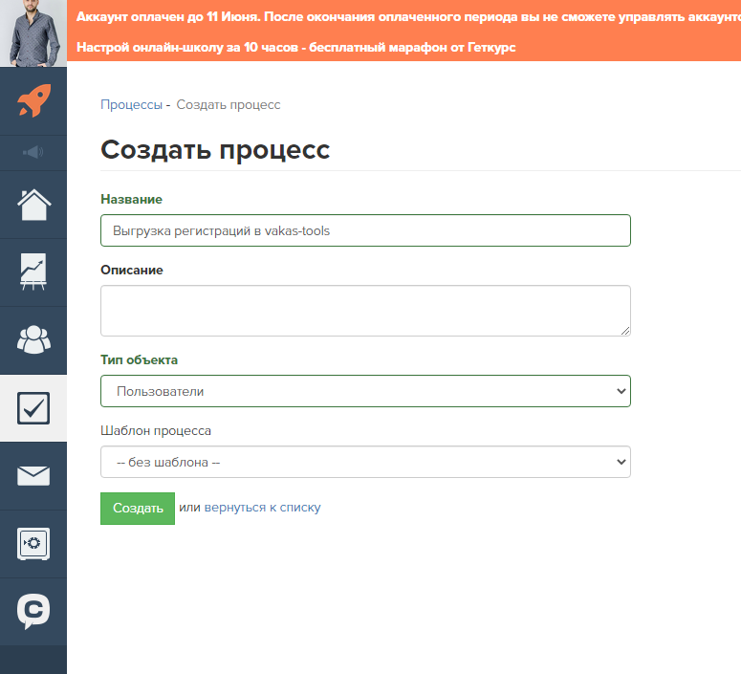Focus the Название input field
Viewport: 741px width, 674px height.
tap(364, 230)
